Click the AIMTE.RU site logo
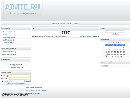The image size is (131, 98). [x=22, y=7]
